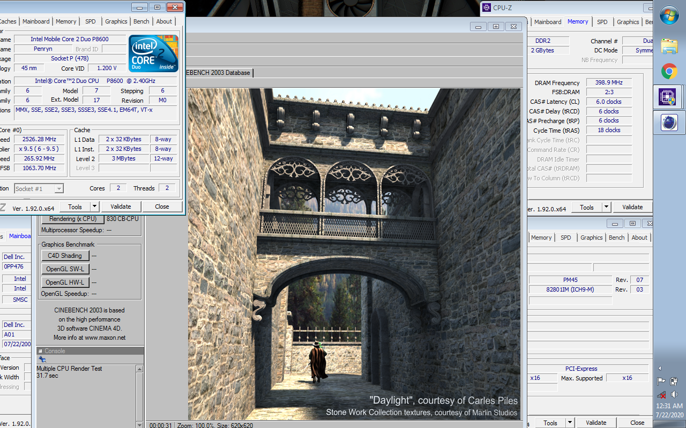Click 'Multiple CPU Render Test' console line
Viewport: 686px width, 428px height.
[x=69, y=369]
